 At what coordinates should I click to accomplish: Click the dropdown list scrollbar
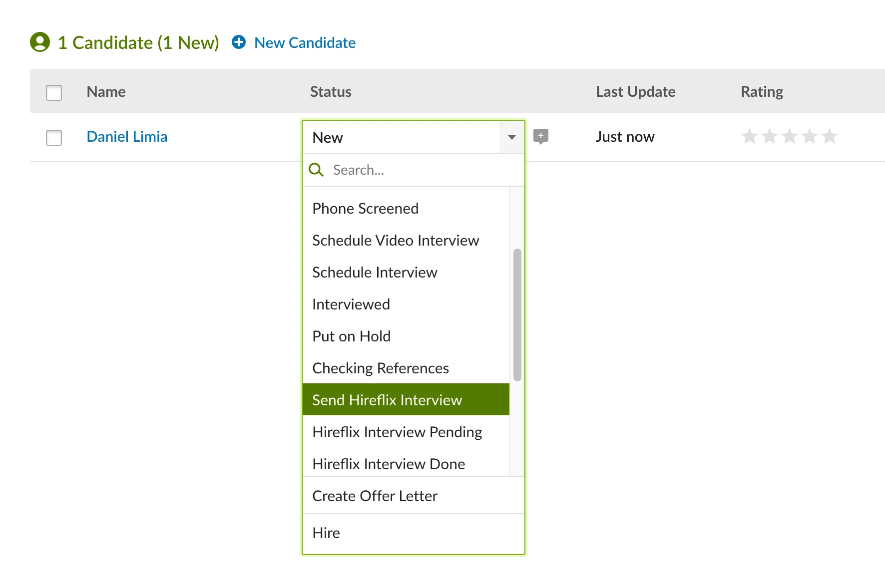(517, 315)
